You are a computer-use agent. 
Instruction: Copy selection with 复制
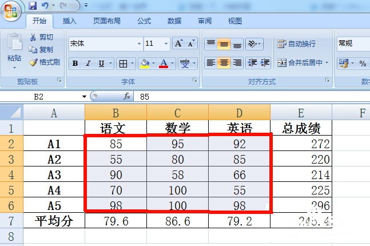coord(41,50)
